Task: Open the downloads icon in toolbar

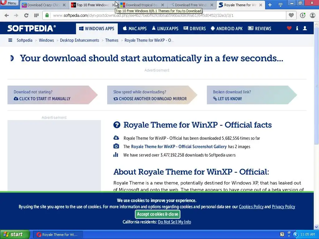Action: [302, 16]
